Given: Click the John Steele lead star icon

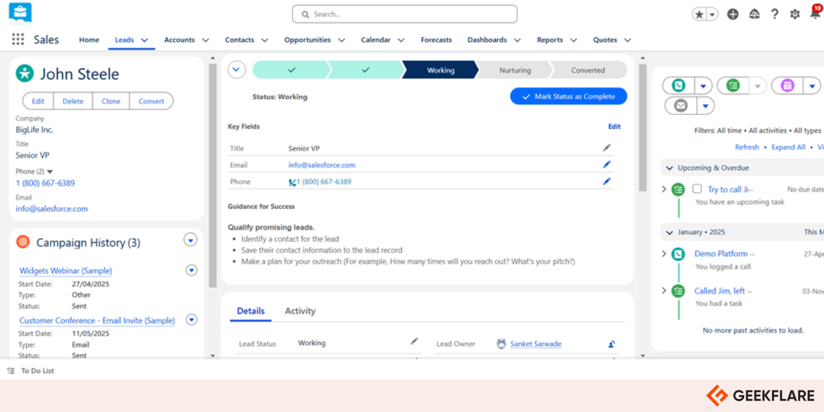Looking at the screenshot, I should tap(25, 74).
